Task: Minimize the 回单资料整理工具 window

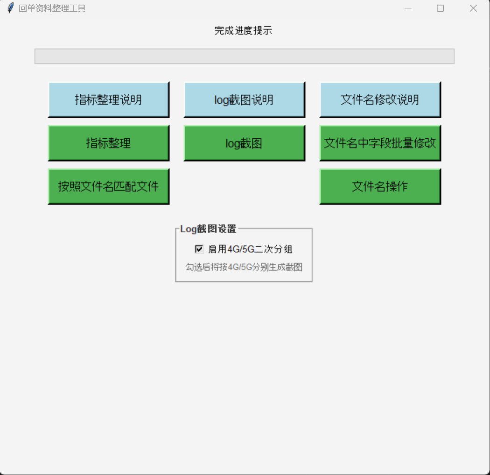Action: click(x=407, y=8)
